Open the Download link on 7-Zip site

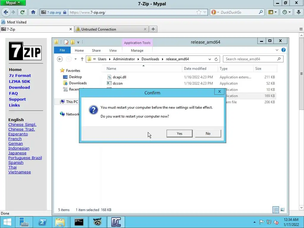pyautogui.click(x=19, y=88)
